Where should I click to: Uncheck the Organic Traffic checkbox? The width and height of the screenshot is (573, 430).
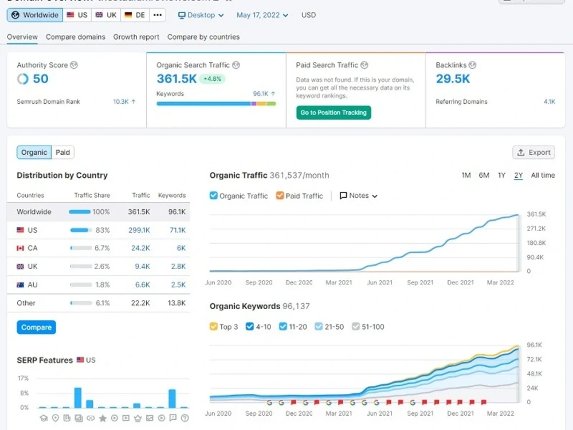coord(213,196)
